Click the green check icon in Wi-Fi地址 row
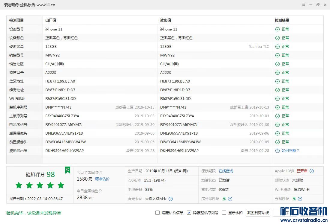The image size is (330, 224). (x=277, y=99)
